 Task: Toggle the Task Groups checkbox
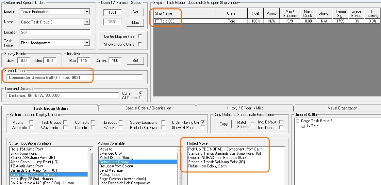[65, 122]
